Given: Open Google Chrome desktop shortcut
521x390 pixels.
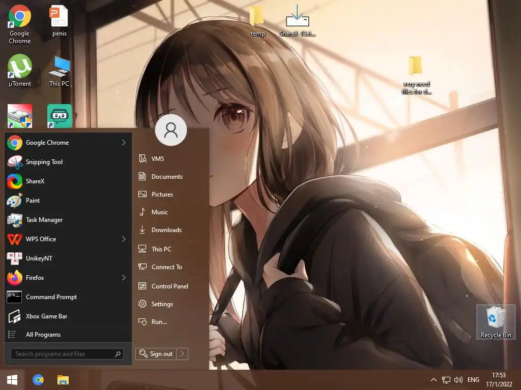Looking at the screenshot, I should (20, 24).
